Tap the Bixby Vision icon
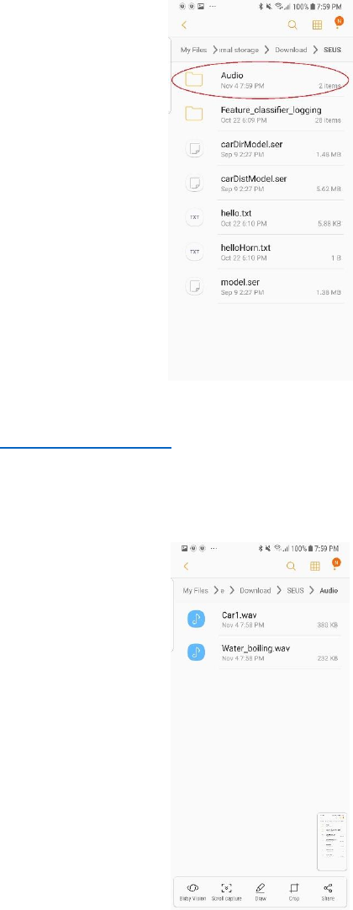The width and height of the screenshot is (353, 910). [x=193, y=891]
